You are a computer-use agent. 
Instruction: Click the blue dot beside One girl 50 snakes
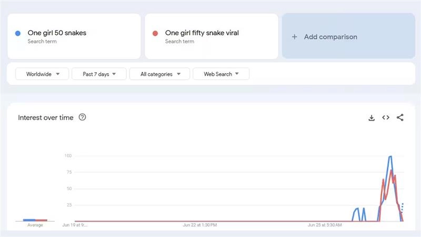(x=18, y=33)
